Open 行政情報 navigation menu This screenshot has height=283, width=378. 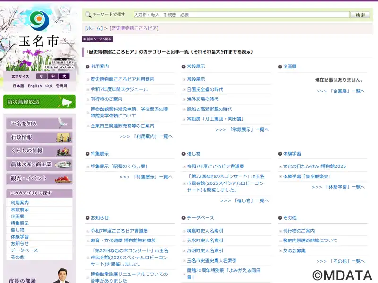coord(39,137)
